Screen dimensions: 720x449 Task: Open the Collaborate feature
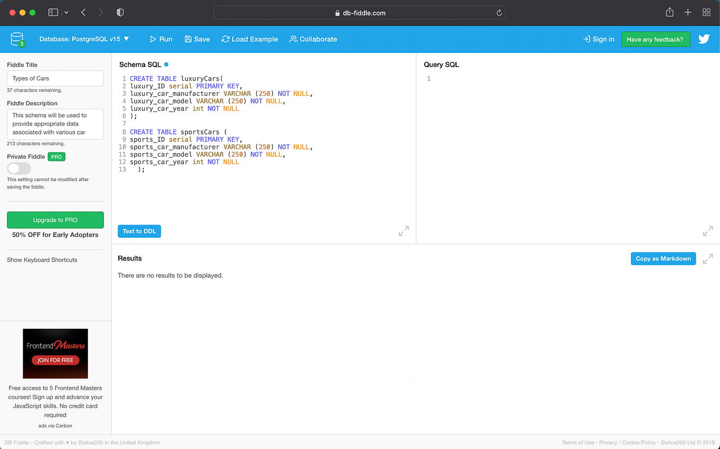313,39
